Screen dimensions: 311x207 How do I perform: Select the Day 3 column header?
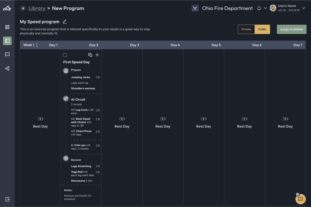coord(135,45)
